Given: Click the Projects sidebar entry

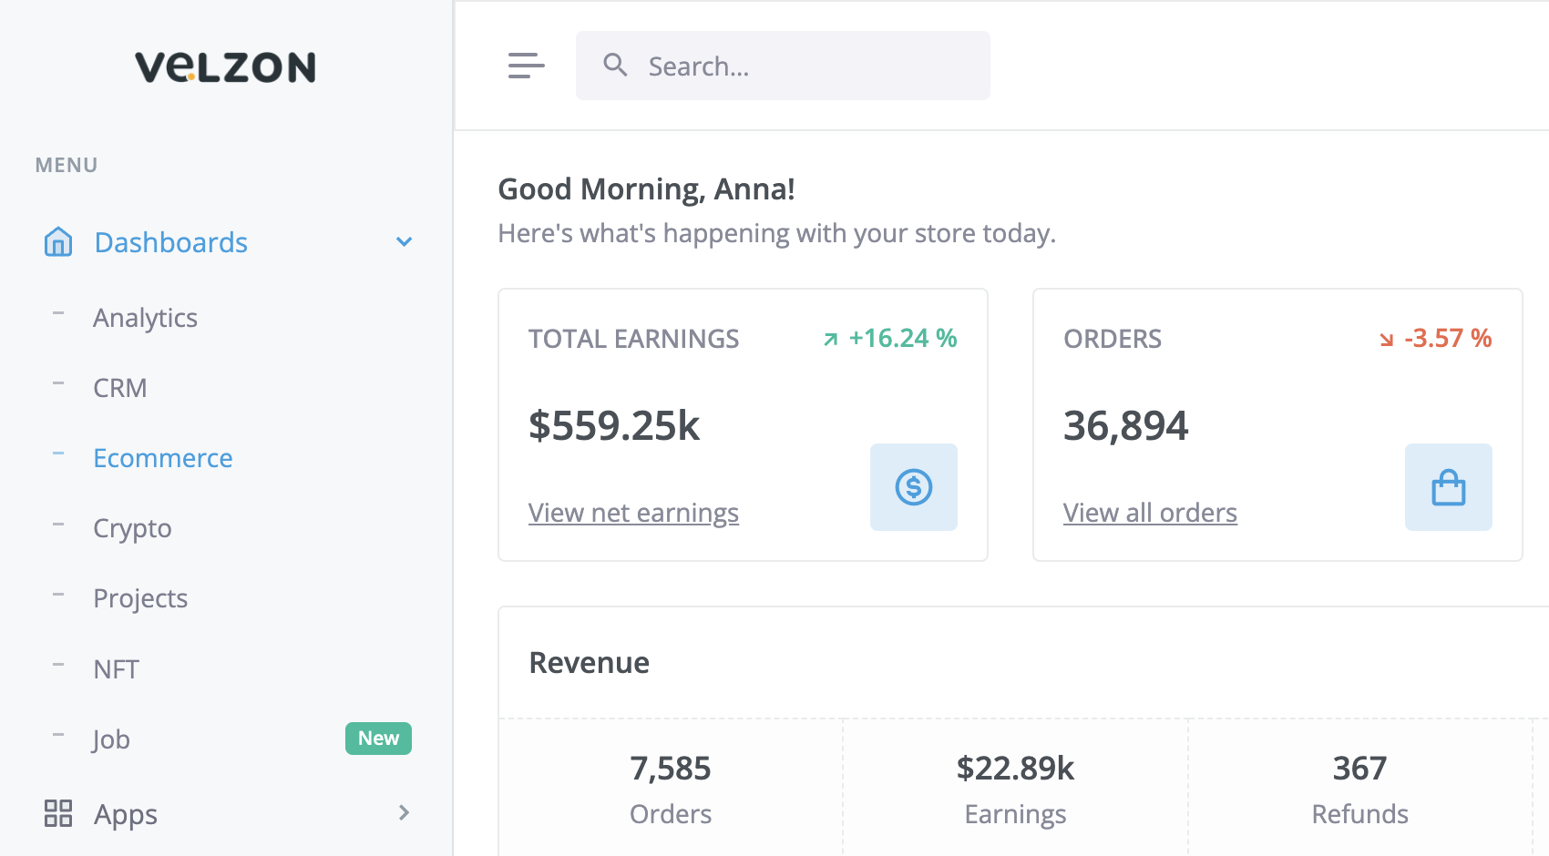Looking at the screenshot, I should tap(139, 597).
